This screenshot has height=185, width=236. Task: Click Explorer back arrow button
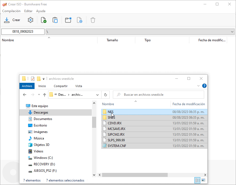click(x=25, y=95)
